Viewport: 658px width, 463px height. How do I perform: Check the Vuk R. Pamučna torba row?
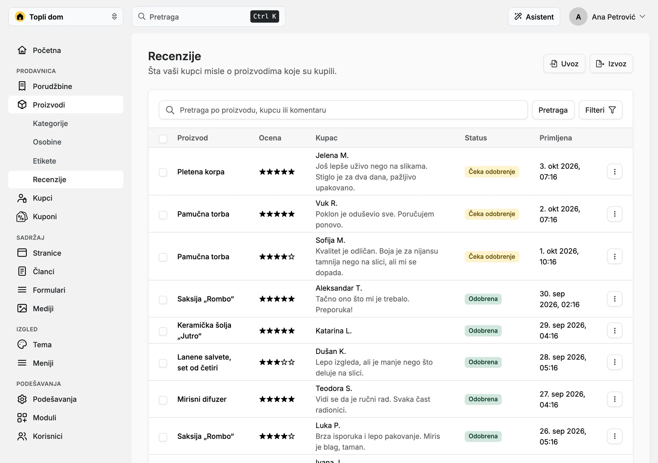pos(163,215)
